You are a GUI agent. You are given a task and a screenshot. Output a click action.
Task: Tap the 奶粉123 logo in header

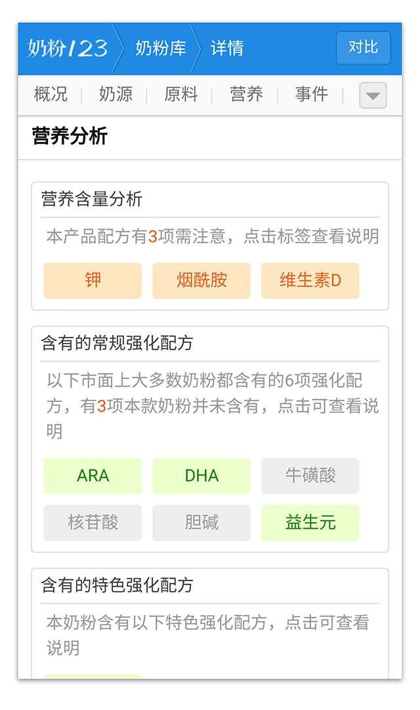68,49
